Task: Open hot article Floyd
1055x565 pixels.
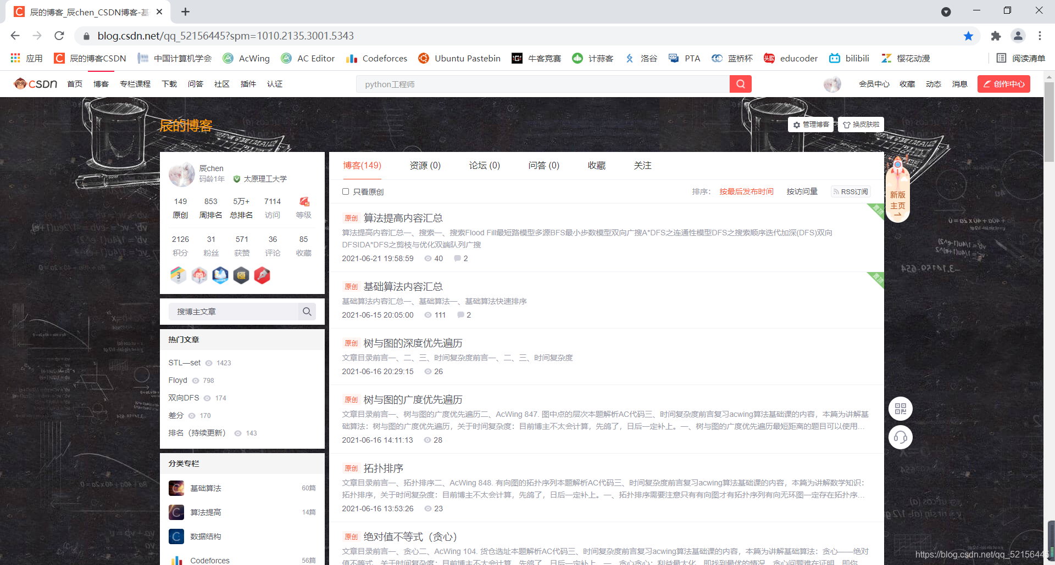Action: pos(178,380)
